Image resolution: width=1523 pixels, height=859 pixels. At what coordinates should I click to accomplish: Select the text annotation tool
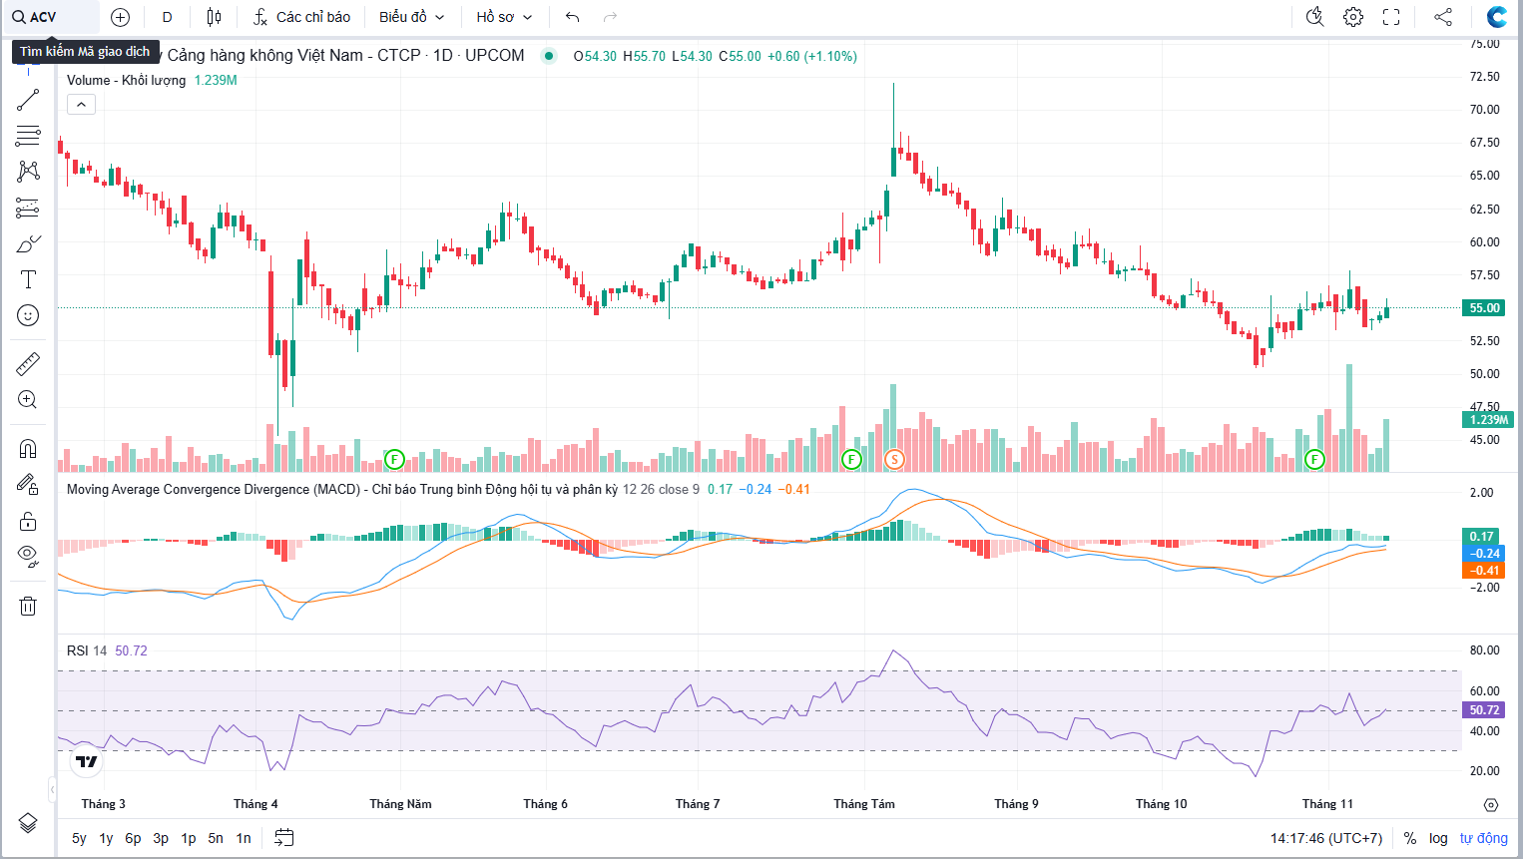point(28,280)
